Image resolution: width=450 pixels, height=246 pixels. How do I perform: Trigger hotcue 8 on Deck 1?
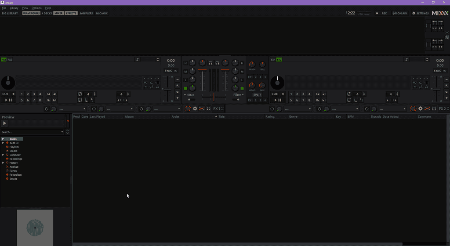point(40,100)
